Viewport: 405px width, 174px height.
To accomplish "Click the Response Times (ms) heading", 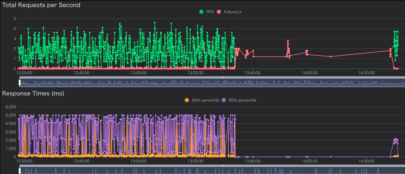I will click(x=33, y=93).
